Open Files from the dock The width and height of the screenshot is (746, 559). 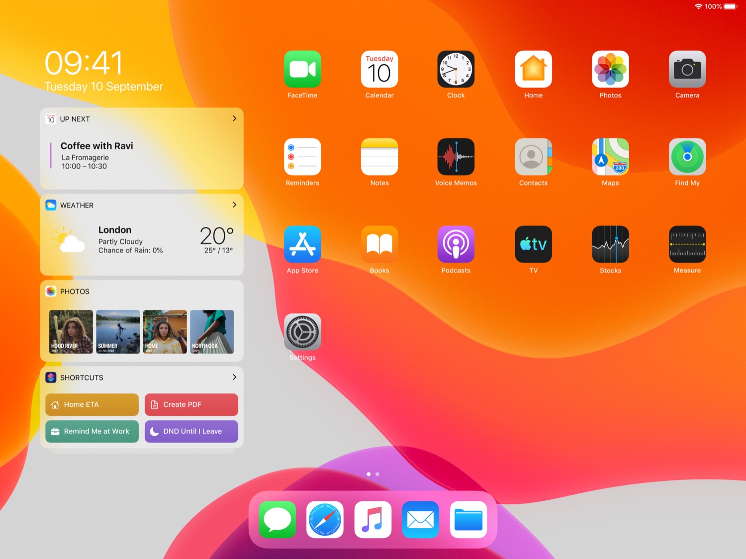[468, 520]
